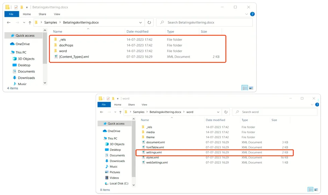Click the Back arrow in the word window

coord(102,112)
